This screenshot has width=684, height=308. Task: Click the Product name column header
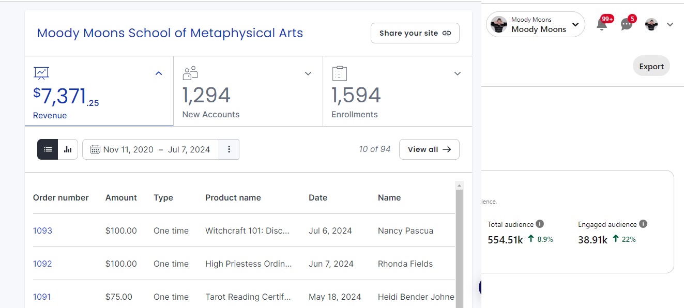coord(233,197)
